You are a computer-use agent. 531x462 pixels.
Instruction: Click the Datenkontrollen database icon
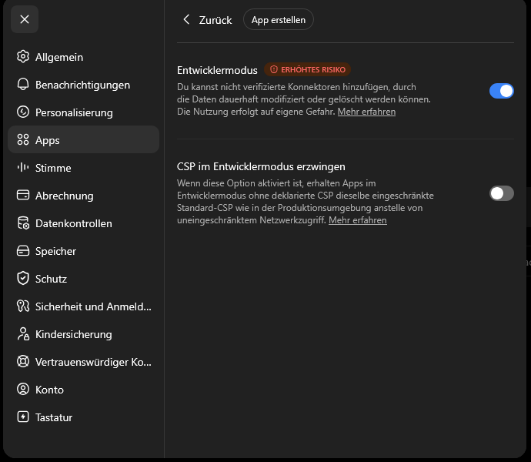23,223
